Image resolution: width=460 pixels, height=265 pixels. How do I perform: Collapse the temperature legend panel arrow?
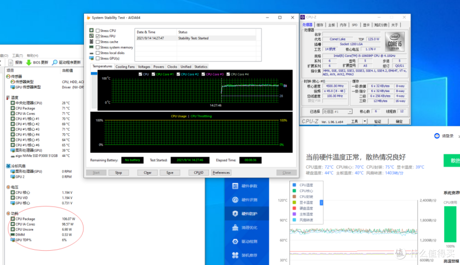[x=322, y=203]
